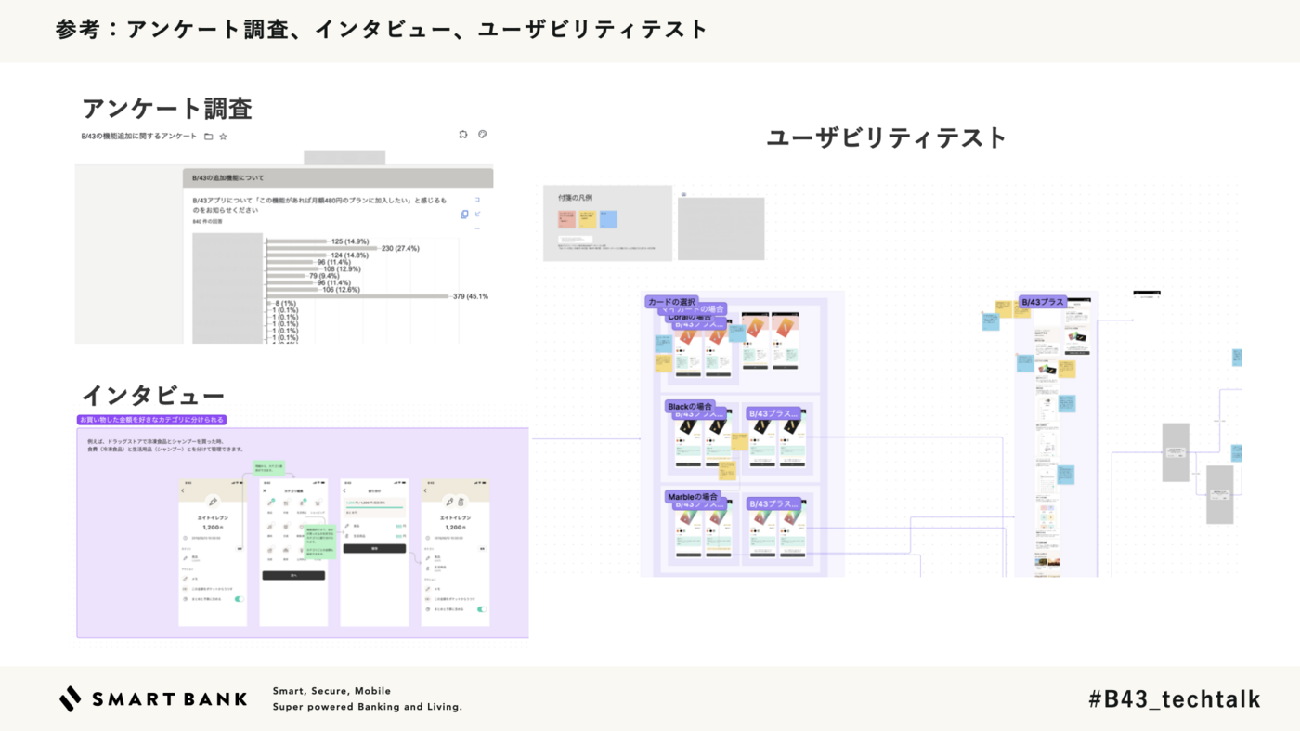
Task: Select the Blackの場合 frame label
Action: coord(690,407)
